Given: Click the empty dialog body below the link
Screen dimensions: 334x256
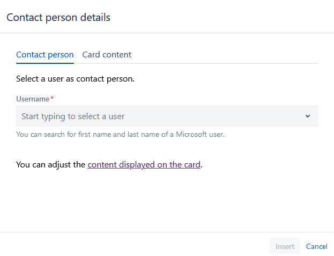Looking at the screenshot, I should pos(167,201).
